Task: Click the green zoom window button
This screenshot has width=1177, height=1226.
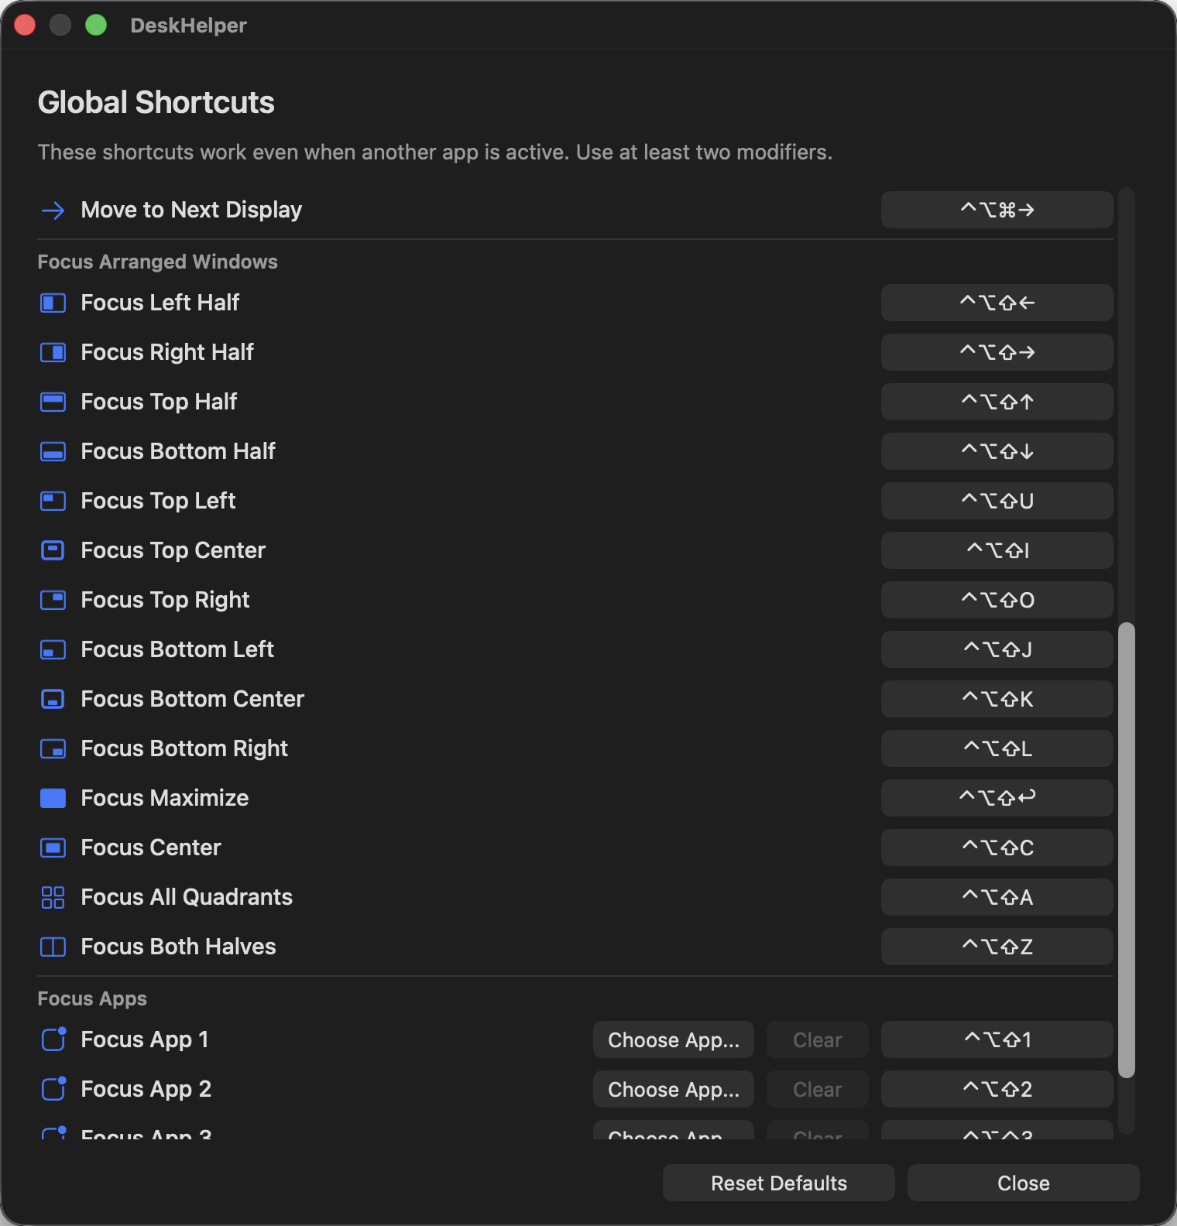Action: click(x=96, y=25)
